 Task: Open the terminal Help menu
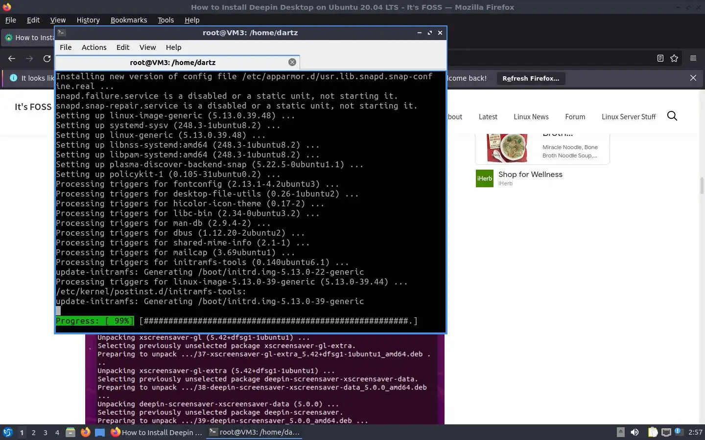click(x=173, y=47)
